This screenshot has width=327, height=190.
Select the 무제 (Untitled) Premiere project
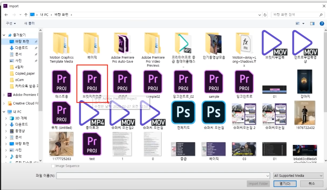[x=61, y=115]
